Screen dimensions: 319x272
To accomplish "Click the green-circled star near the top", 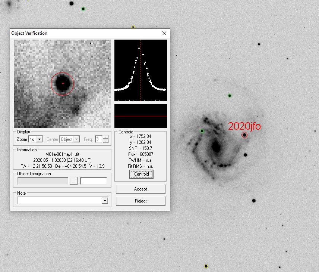I will 83,9.
